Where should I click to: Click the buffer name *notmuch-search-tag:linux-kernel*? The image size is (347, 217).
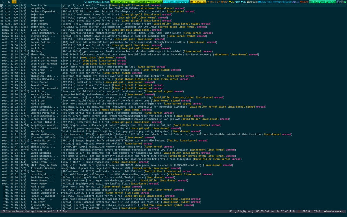point(30,212)
